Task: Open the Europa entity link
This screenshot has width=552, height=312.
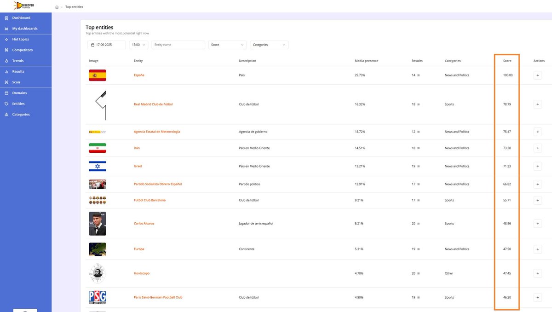Action: (139, 249)
